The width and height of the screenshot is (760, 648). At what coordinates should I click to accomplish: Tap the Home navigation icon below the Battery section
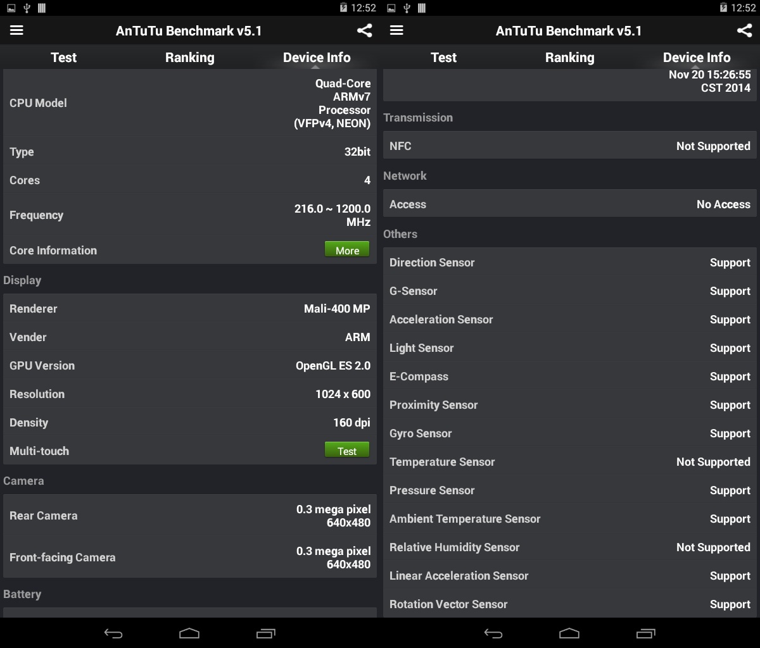point(189,633)
